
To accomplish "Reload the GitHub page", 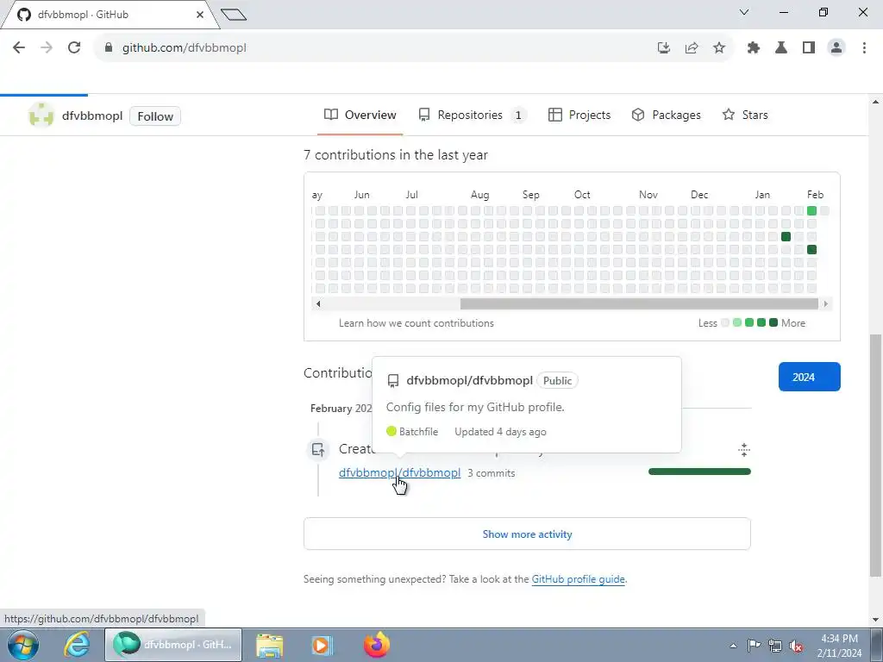I will coord(74,48).
